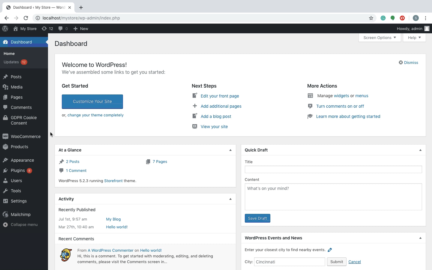Screen dimensions: 432x270
Task: Open the Add a blog post link
Action: [216, 116]
